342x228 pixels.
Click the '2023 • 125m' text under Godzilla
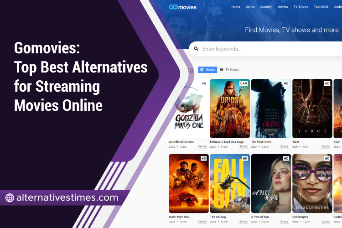click(x=178, y=147)
